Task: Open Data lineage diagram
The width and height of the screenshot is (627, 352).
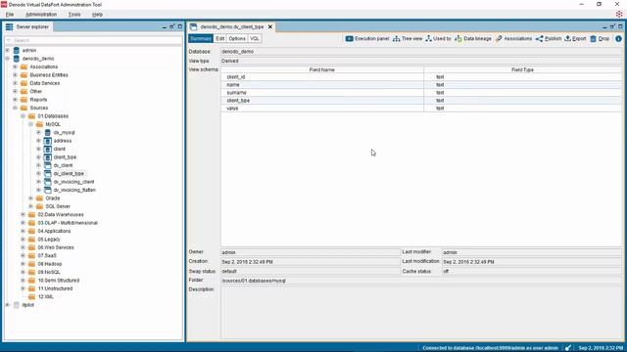Action: click(473, 39)
